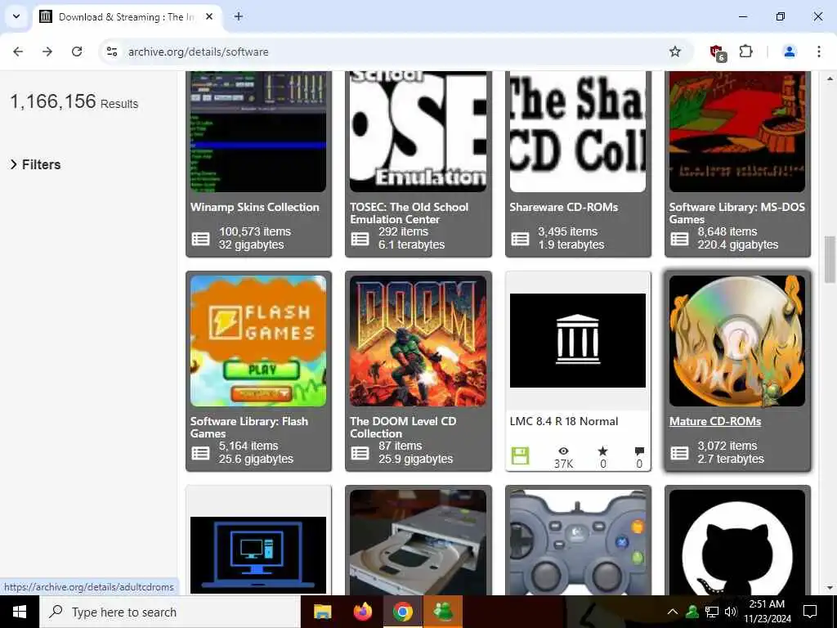The height and width of the screenshot is (628, 837).
Task: Open the volume control in system tray
Action: pos(731,612)
